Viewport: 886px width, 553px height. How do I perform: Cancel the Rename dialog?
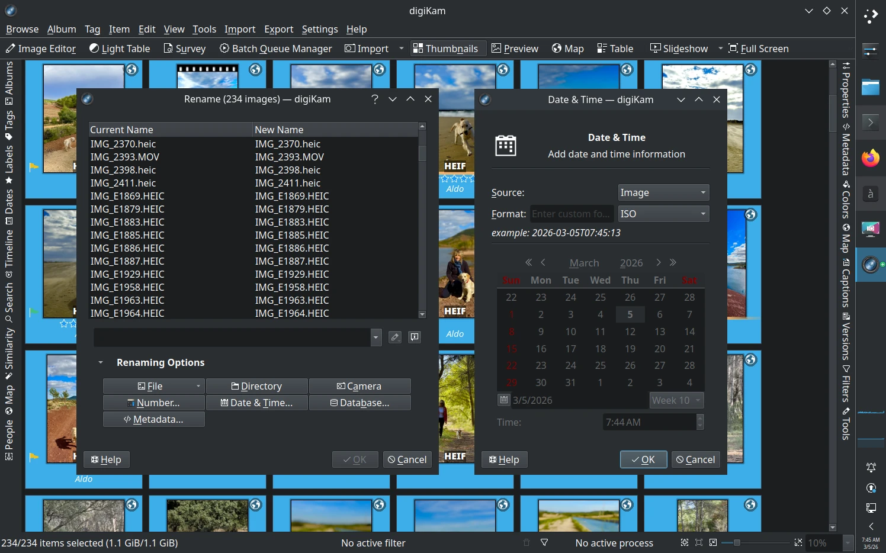pyautogui.click(x=407, y=459)
